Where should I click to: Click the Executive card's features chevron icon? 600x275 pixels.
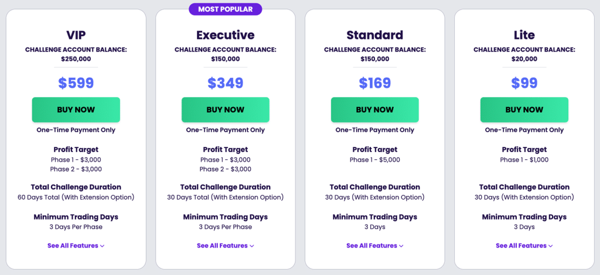click(x=252, y=246)
